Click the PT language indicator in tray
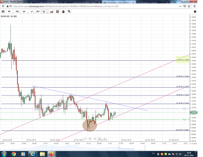The height and width of the screenshot is (157, 203). [x=154, y=153]
